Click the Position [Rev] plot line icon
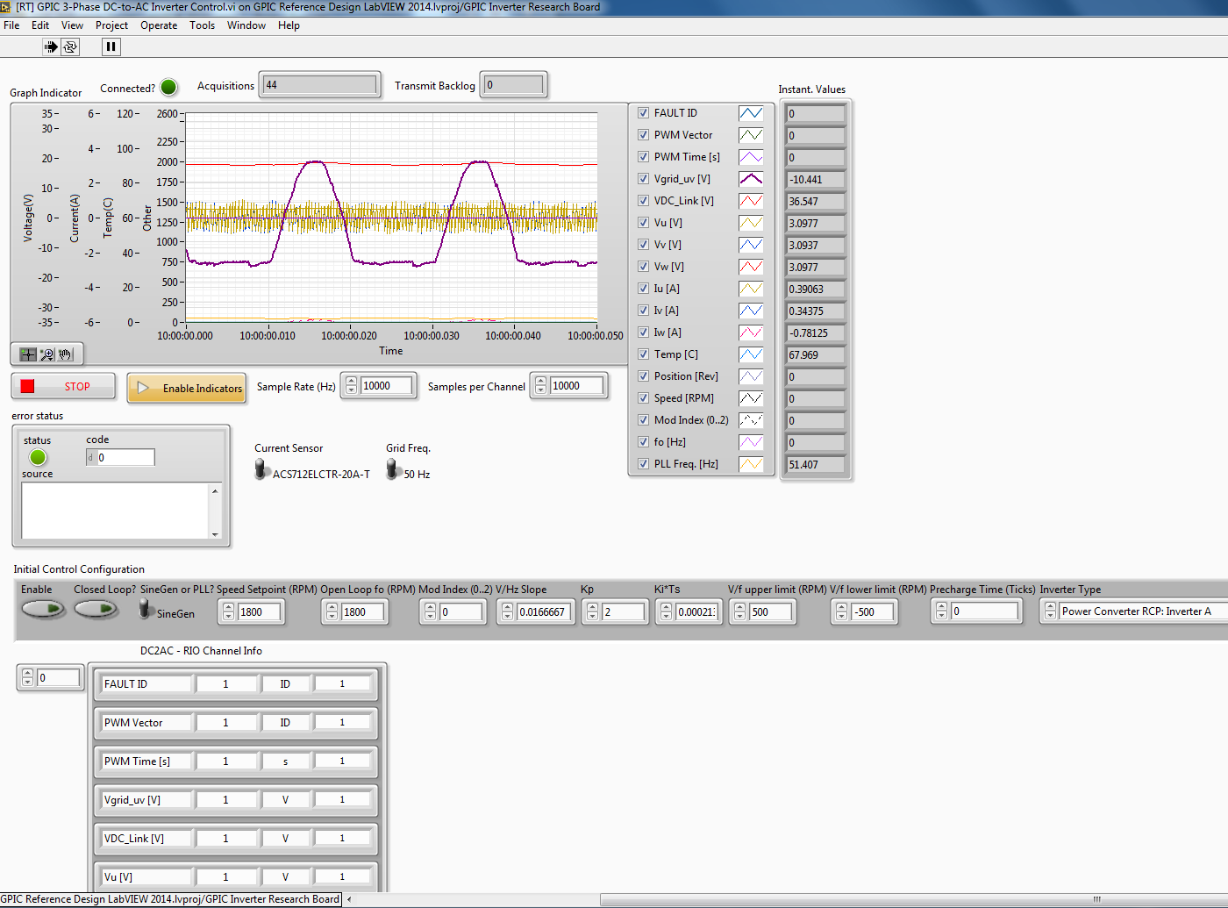Viewport: 1228px width, 908px height. (751, 376)
